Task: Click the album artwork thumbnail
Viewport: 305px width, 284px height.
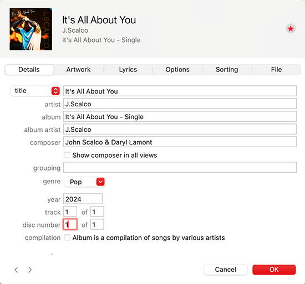Action: pyautogui.click(x=30, y=29)
